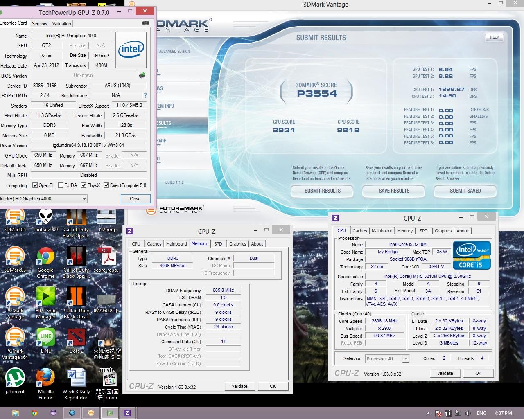524x419 pixels.
Task: Open the 3DMark05 desktop shortcut
Action: 15,221
